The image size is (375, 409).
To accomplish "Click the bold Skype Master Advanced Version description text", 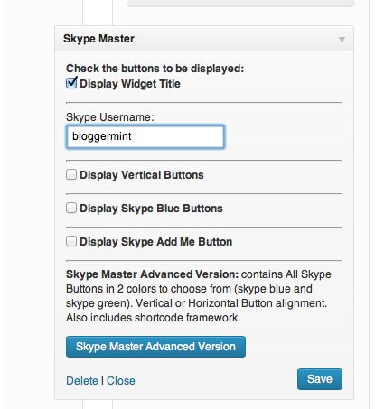I will (x=152, y=274).
